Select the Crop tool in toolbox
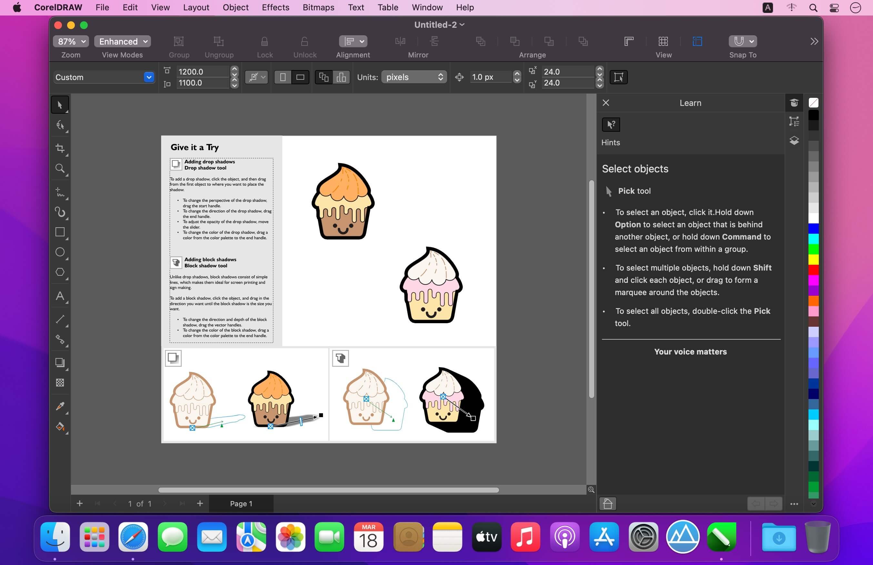Screen dimensions: 873x565 tap(60, 148)
